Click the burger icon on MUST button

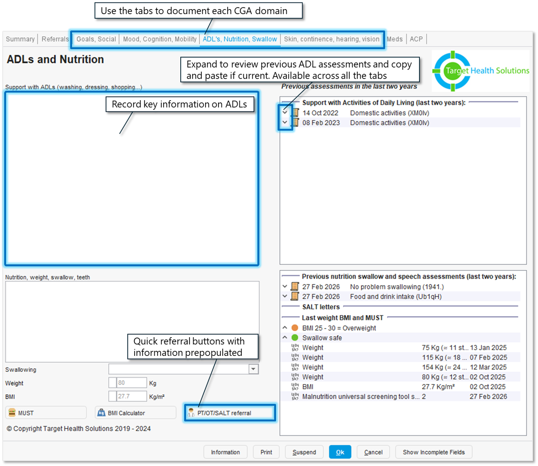(x=12, y=413)
